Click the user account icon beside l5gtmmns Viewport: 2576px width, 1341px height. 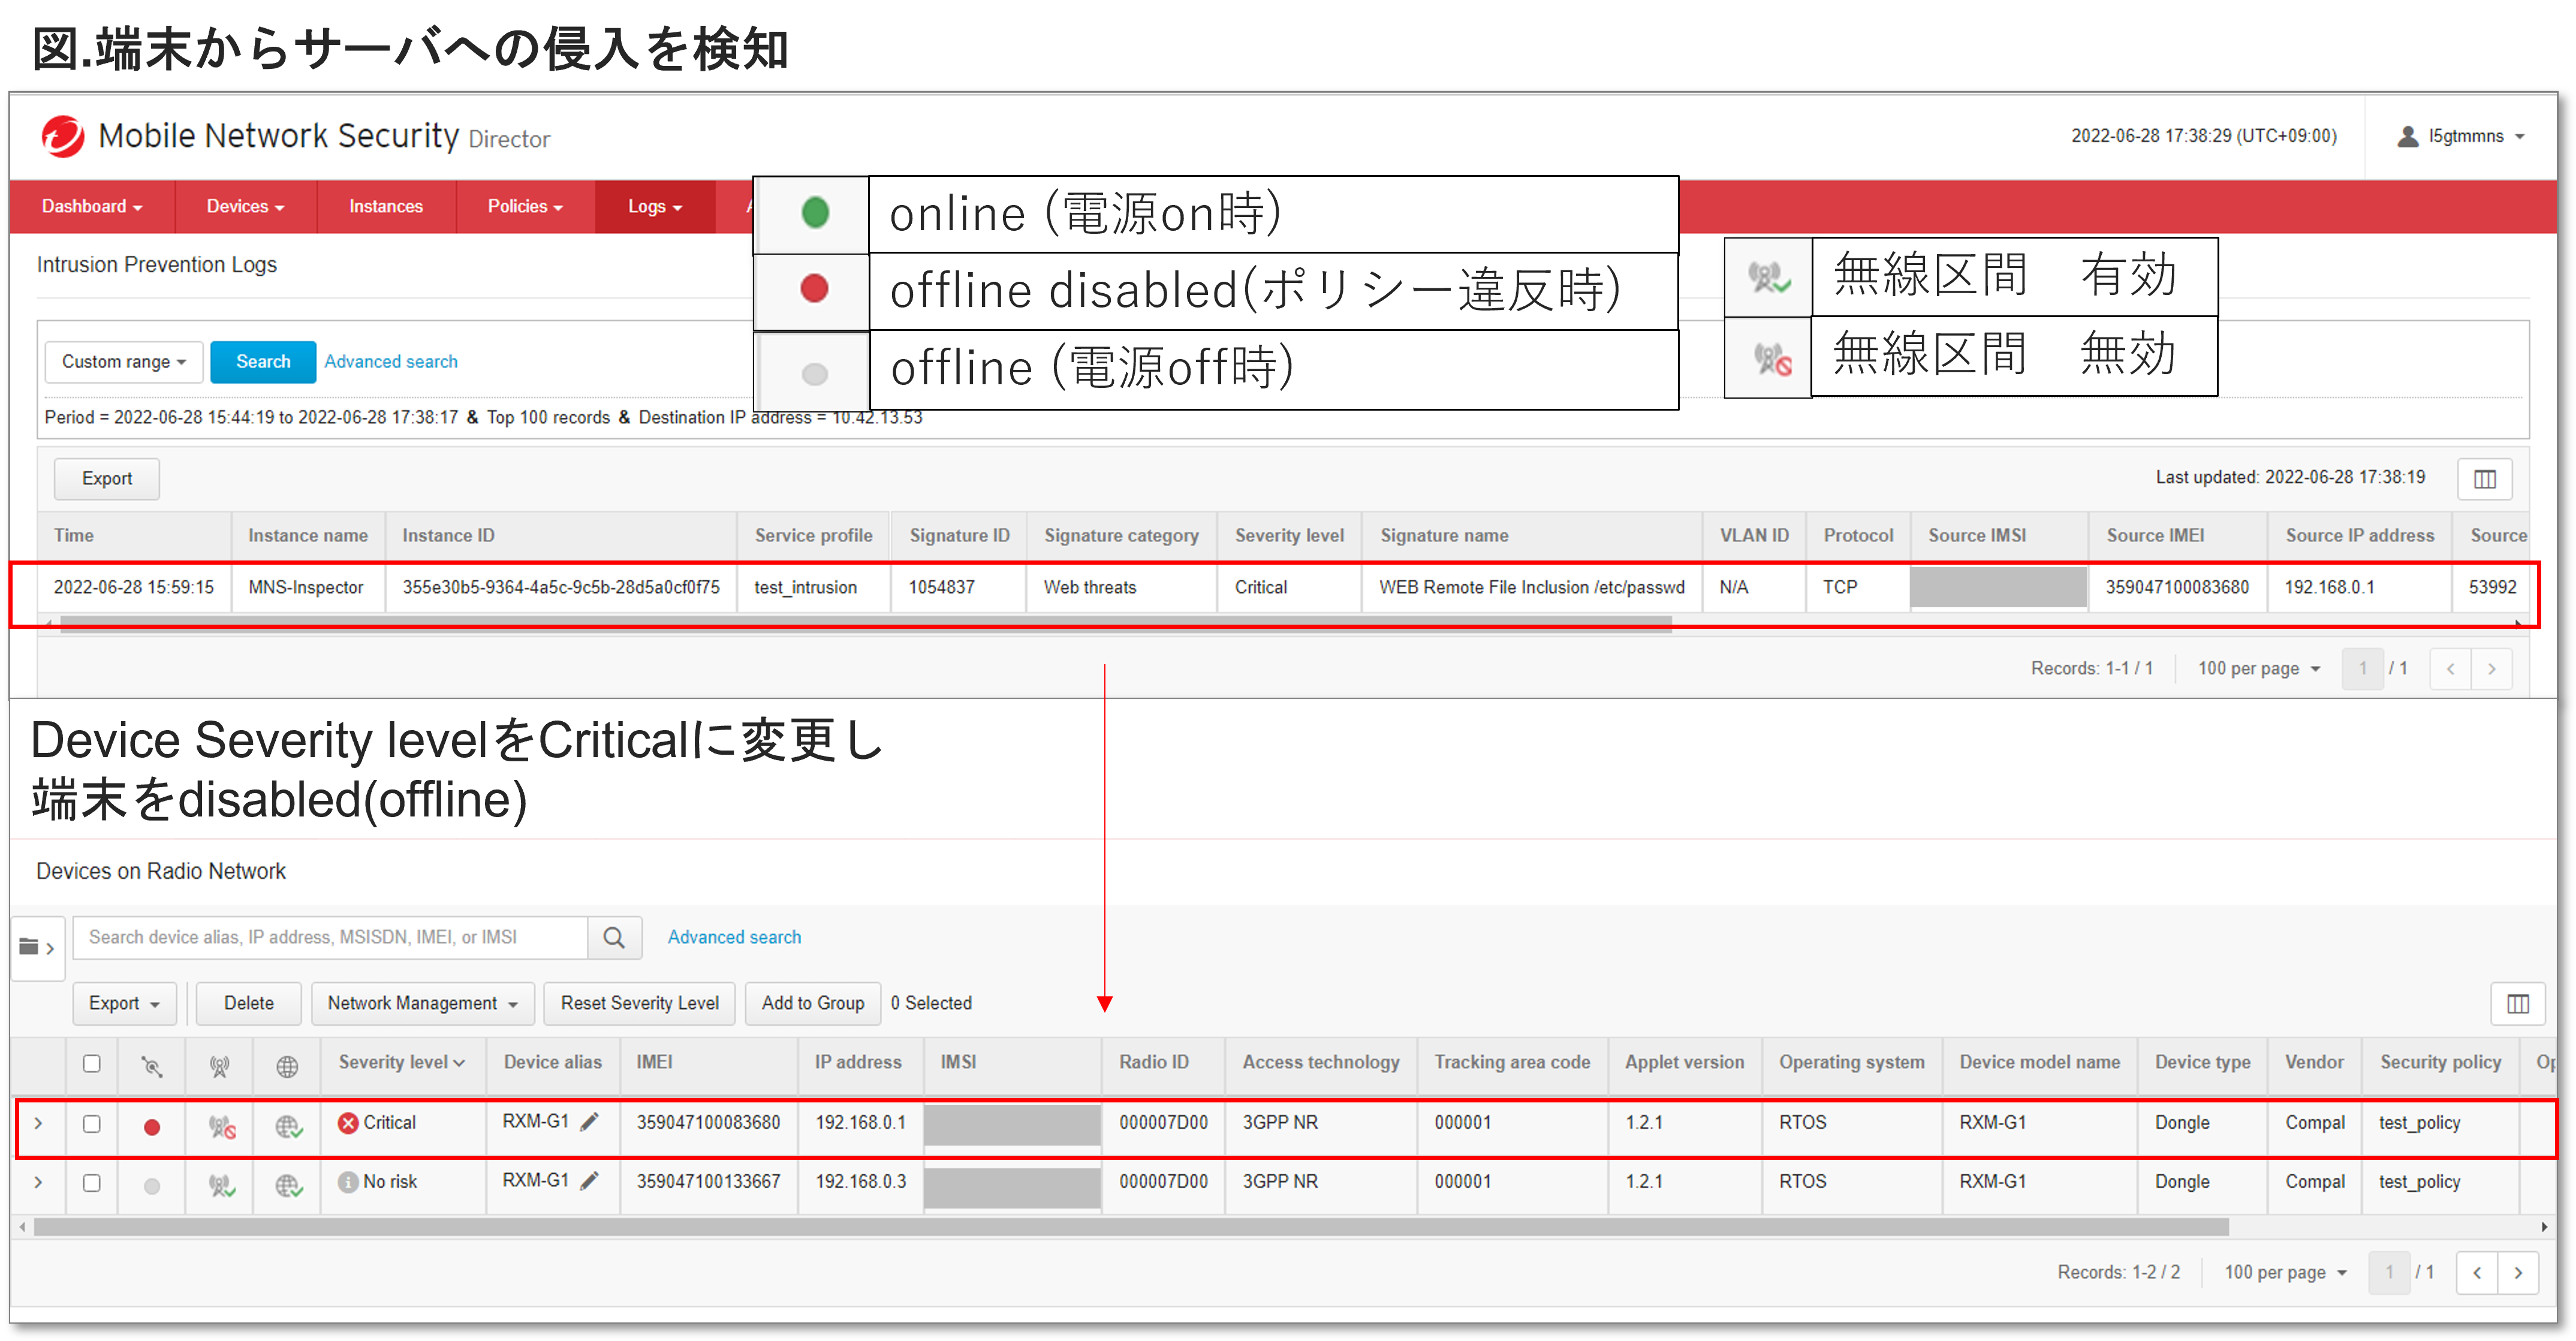[x=2407, y=136]
